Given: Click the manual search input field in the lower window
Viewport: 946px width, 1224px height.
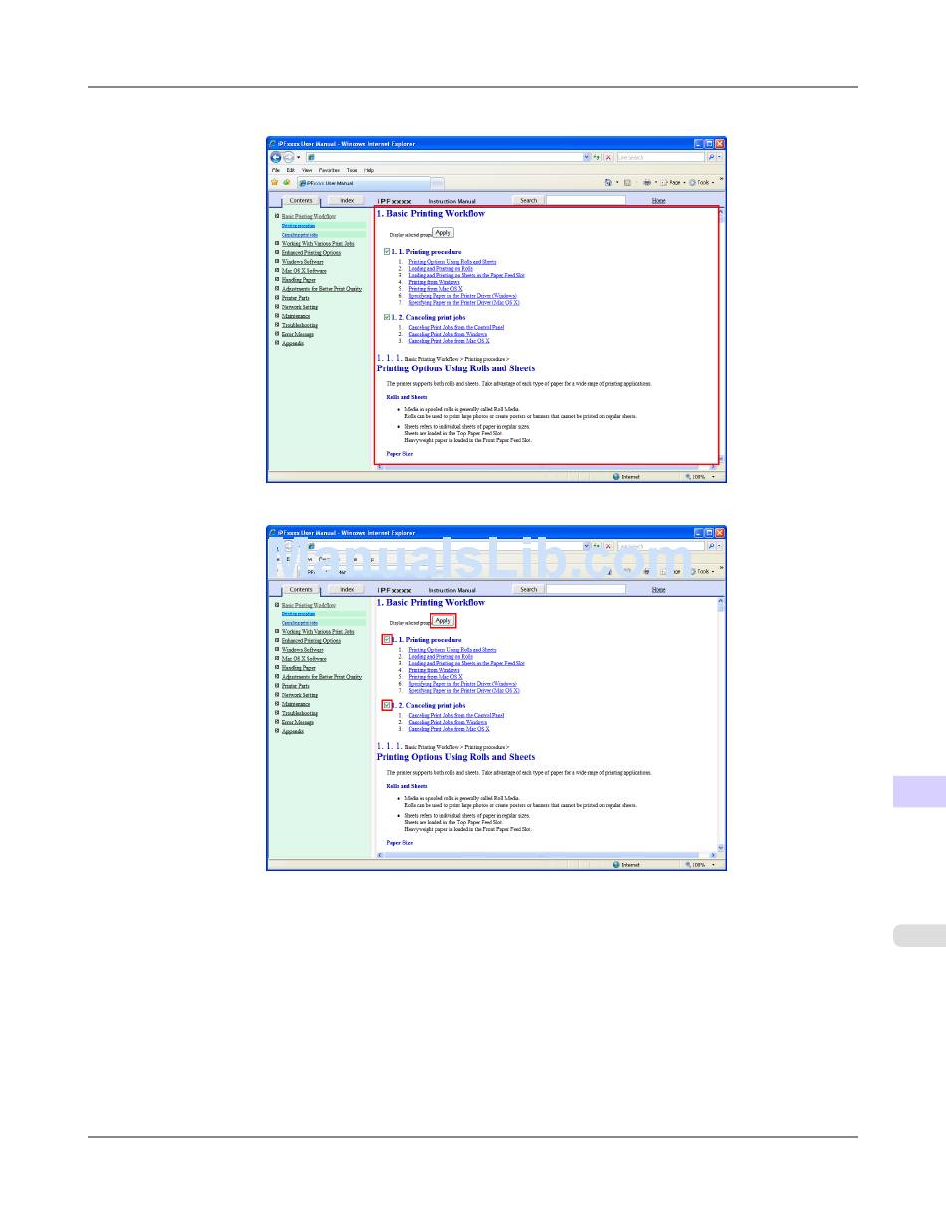Looking at the screenshot, I should pyautogui.click(x=586, y=589).
